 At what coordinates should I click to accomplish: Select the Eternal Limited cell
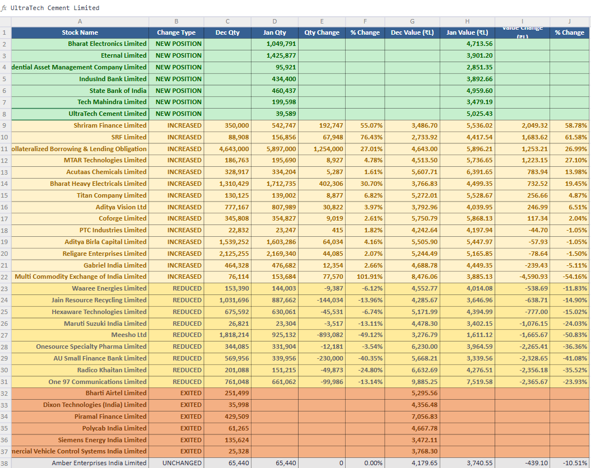point(80,56)
